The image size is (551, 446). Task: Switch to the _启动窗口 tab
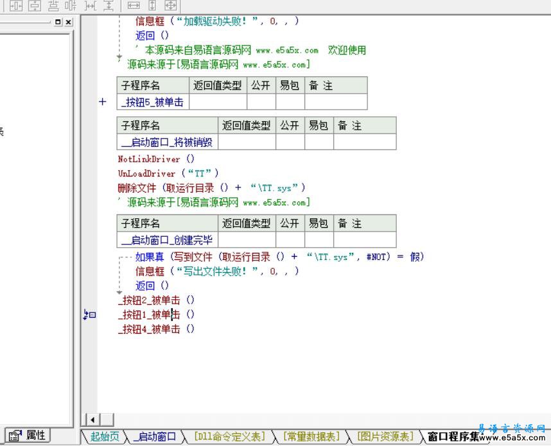point(155,436)
